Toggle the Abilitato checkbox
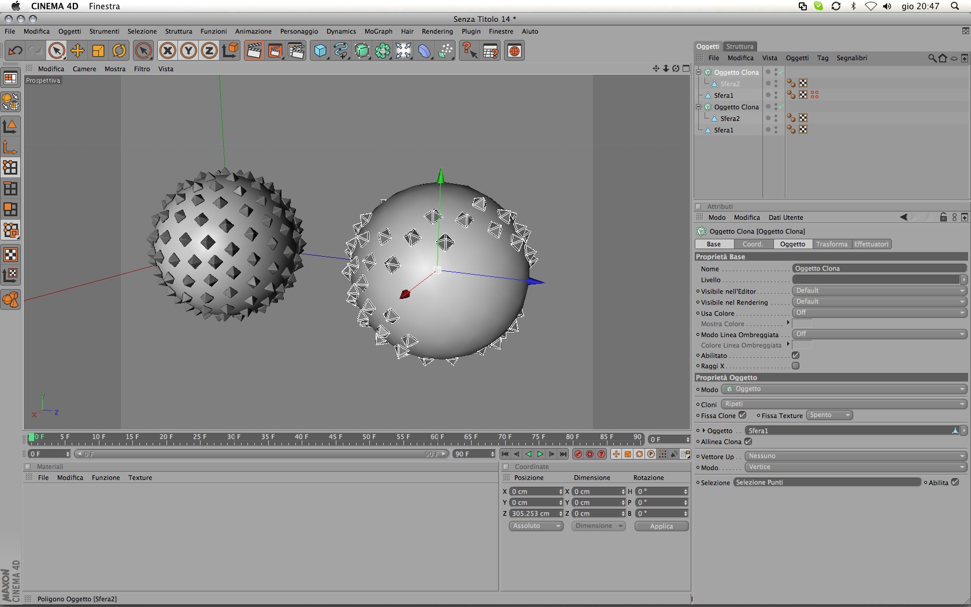This screenshot has height=607, width=971. pyautogui.click(x=795, y=356)
